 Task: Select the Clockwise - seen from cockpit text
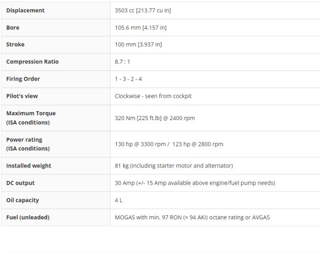click(x=153, y=96)
